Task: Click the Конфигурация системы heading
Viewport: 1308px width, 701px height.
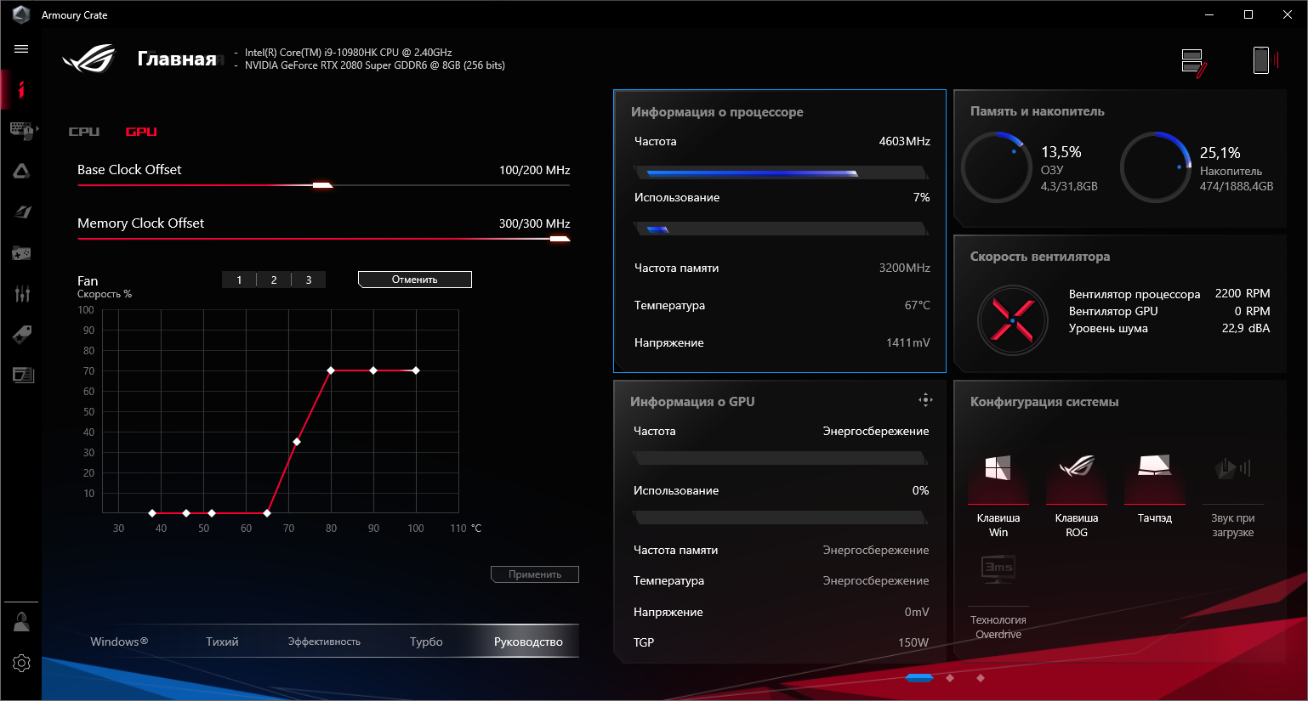Action: (x=1044, y=402)
